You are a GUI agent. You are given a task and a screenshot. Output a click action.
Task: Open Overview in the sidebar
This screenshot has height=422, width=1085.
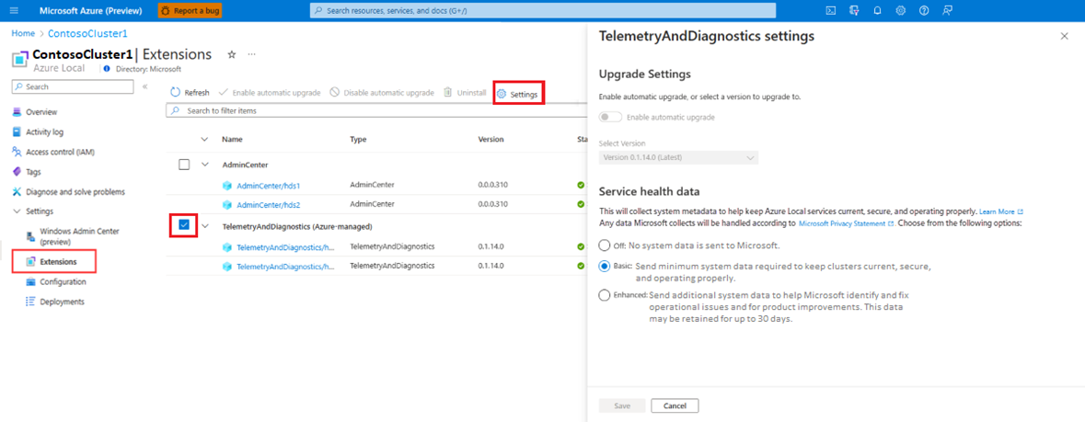pyautogui.click(x=41, y=112)
